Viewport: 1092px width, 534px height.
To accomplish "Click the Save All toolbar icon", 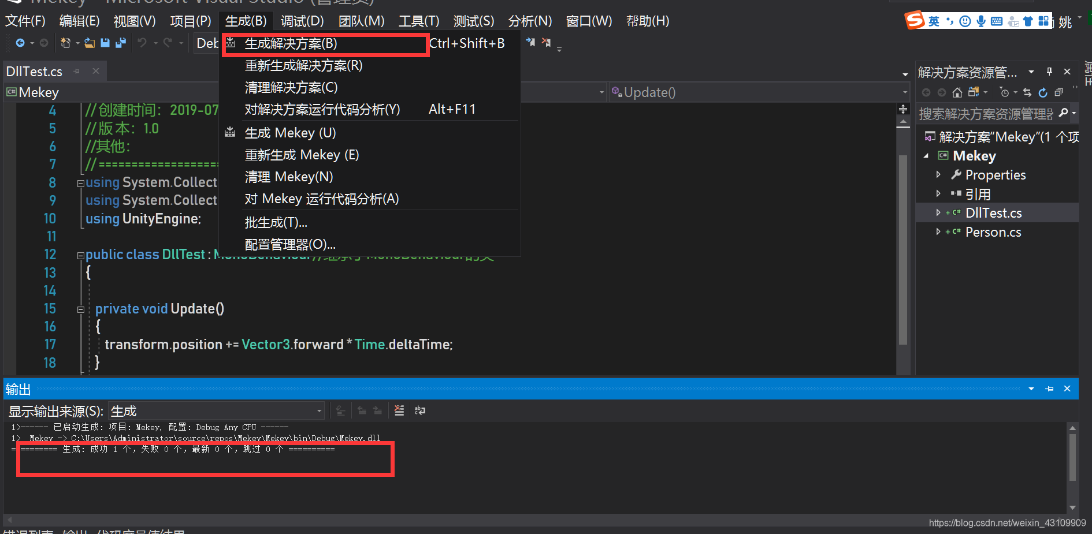I will click(x=121, y=43).
